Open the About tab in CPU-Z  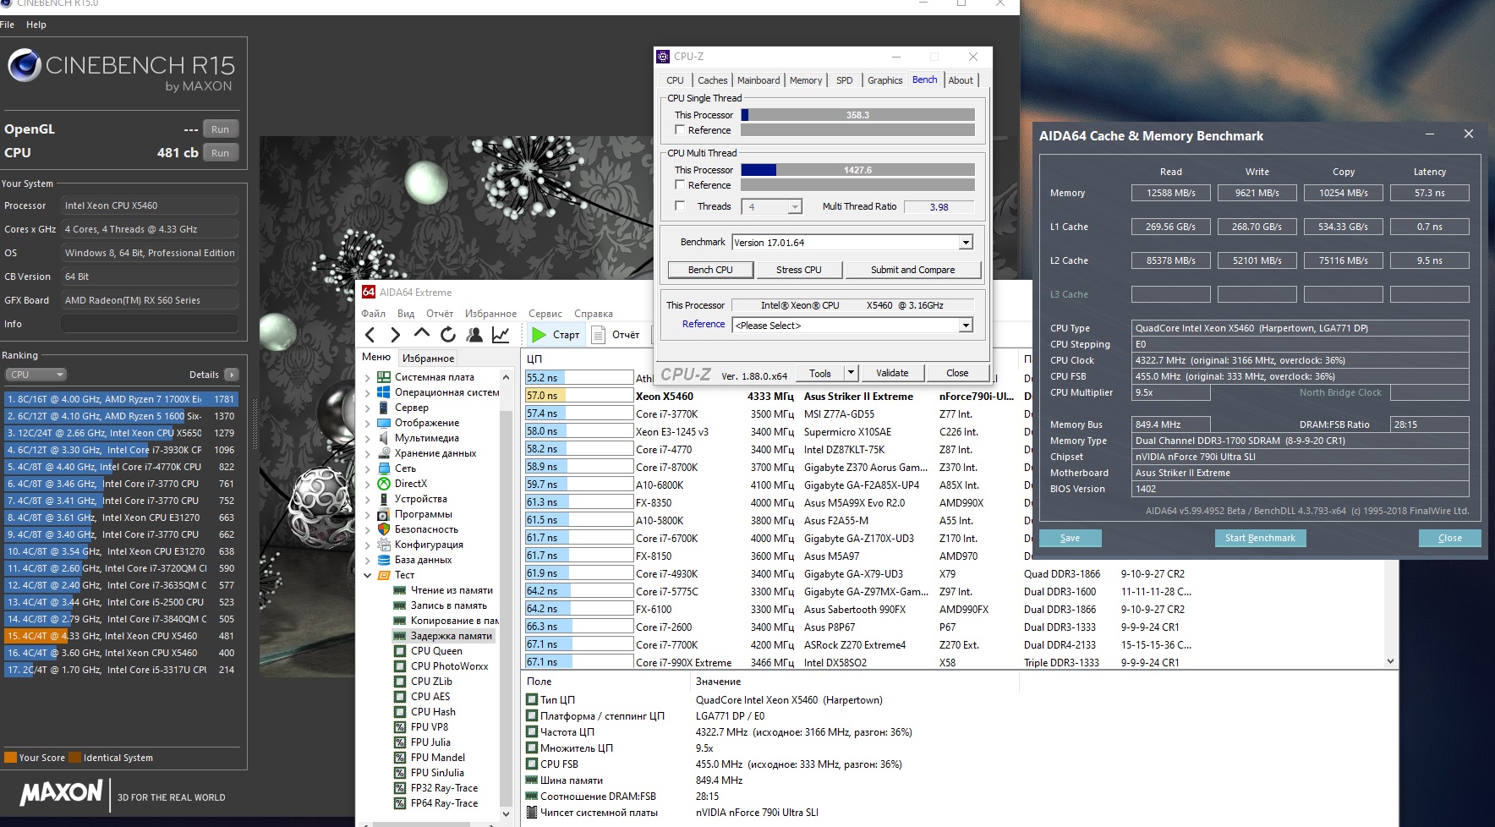pyautogui.click(x=961, y=80)
